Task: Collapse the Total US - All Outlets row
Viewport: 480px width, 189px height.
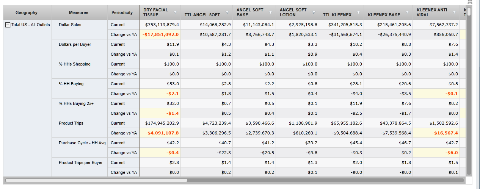Action: pyautogui.click(x=8, y=25)
